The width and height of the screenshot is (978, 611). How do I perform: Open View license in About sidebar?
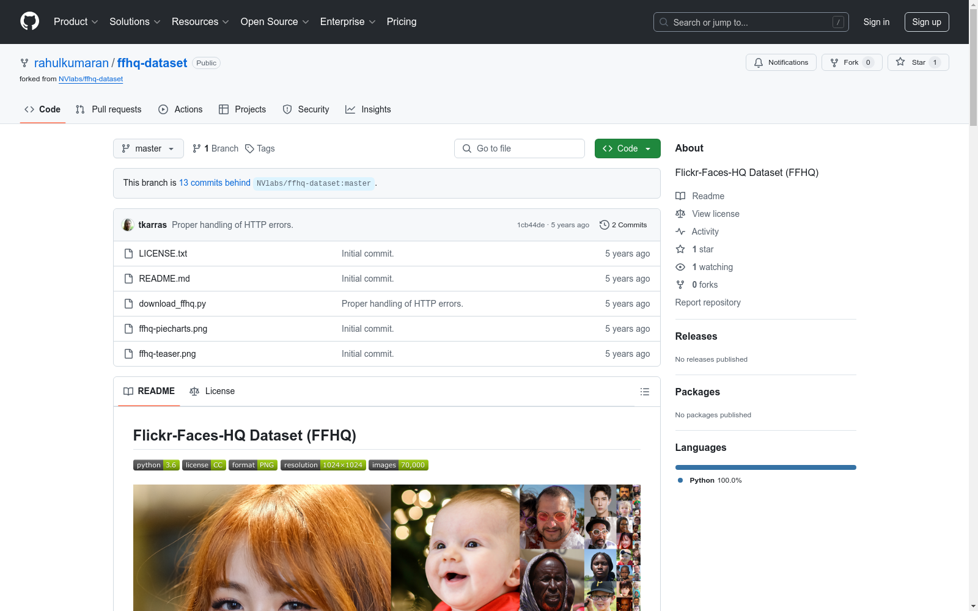pyautogui.click(x=707, y=214)
